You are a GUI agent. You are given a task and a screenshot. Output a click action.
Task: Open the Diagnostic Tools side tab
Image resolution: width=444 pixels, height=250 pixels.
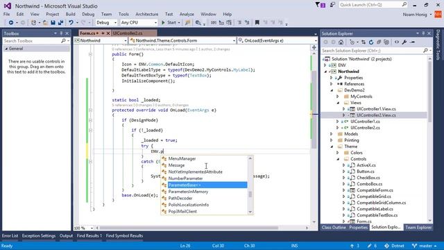(438, 44)
